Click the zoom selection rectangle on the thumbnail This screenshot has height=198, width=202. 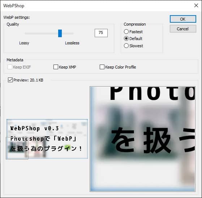pyautogui.click(x=17, y=148)
